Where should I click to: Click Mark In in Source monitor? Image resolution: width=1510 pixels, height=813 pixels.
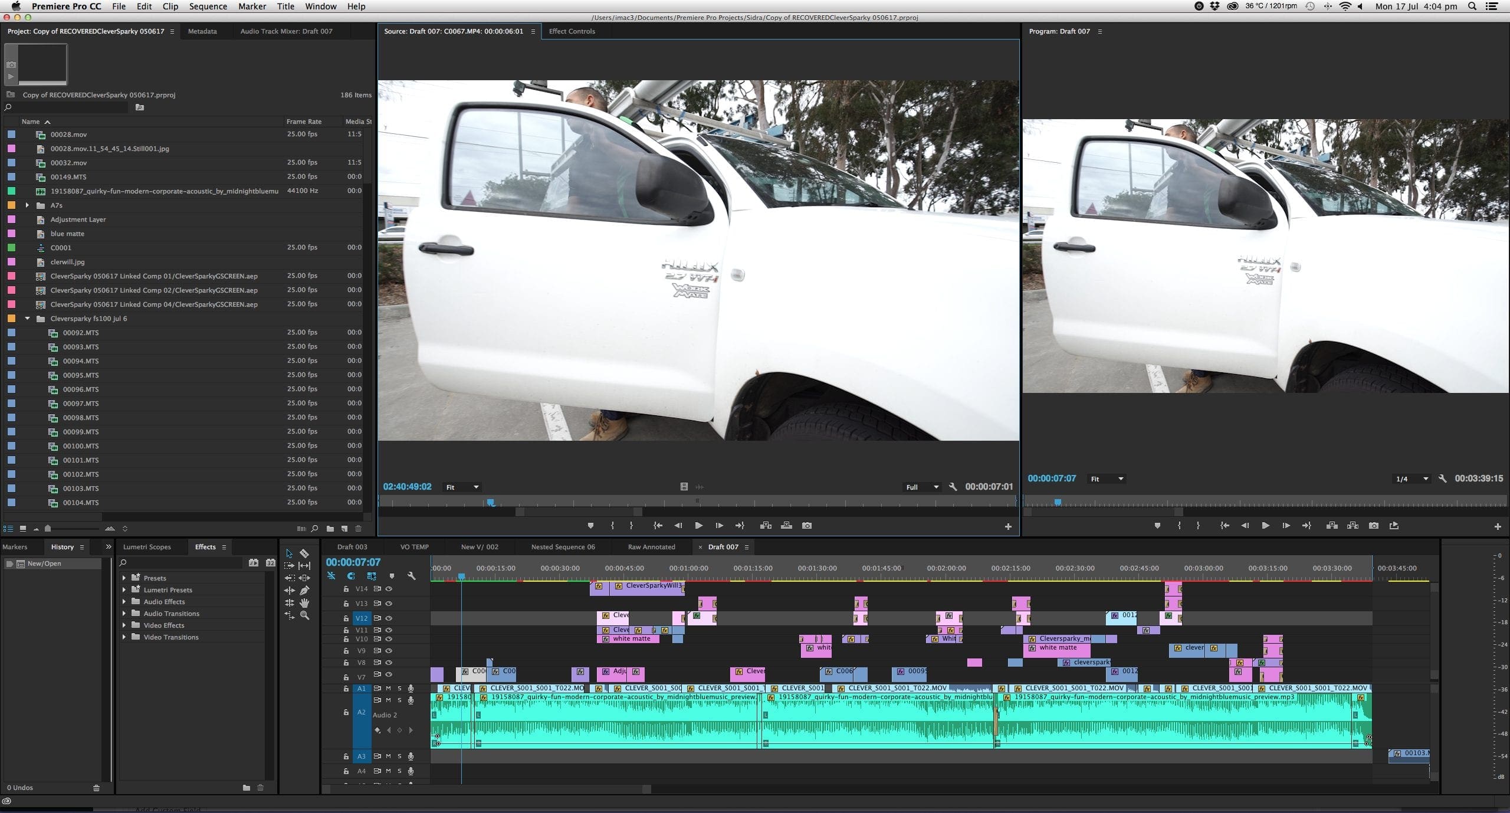click(612, 525)
